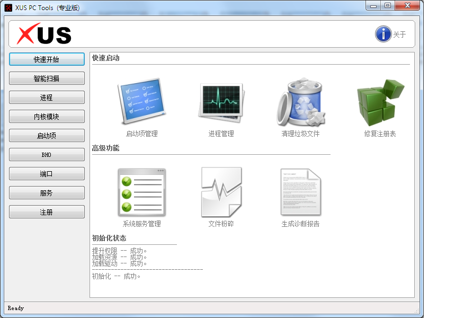This screenshot has height=318, width=473.
Task: Click the Ready status bar text
Action: pos(16,308)
